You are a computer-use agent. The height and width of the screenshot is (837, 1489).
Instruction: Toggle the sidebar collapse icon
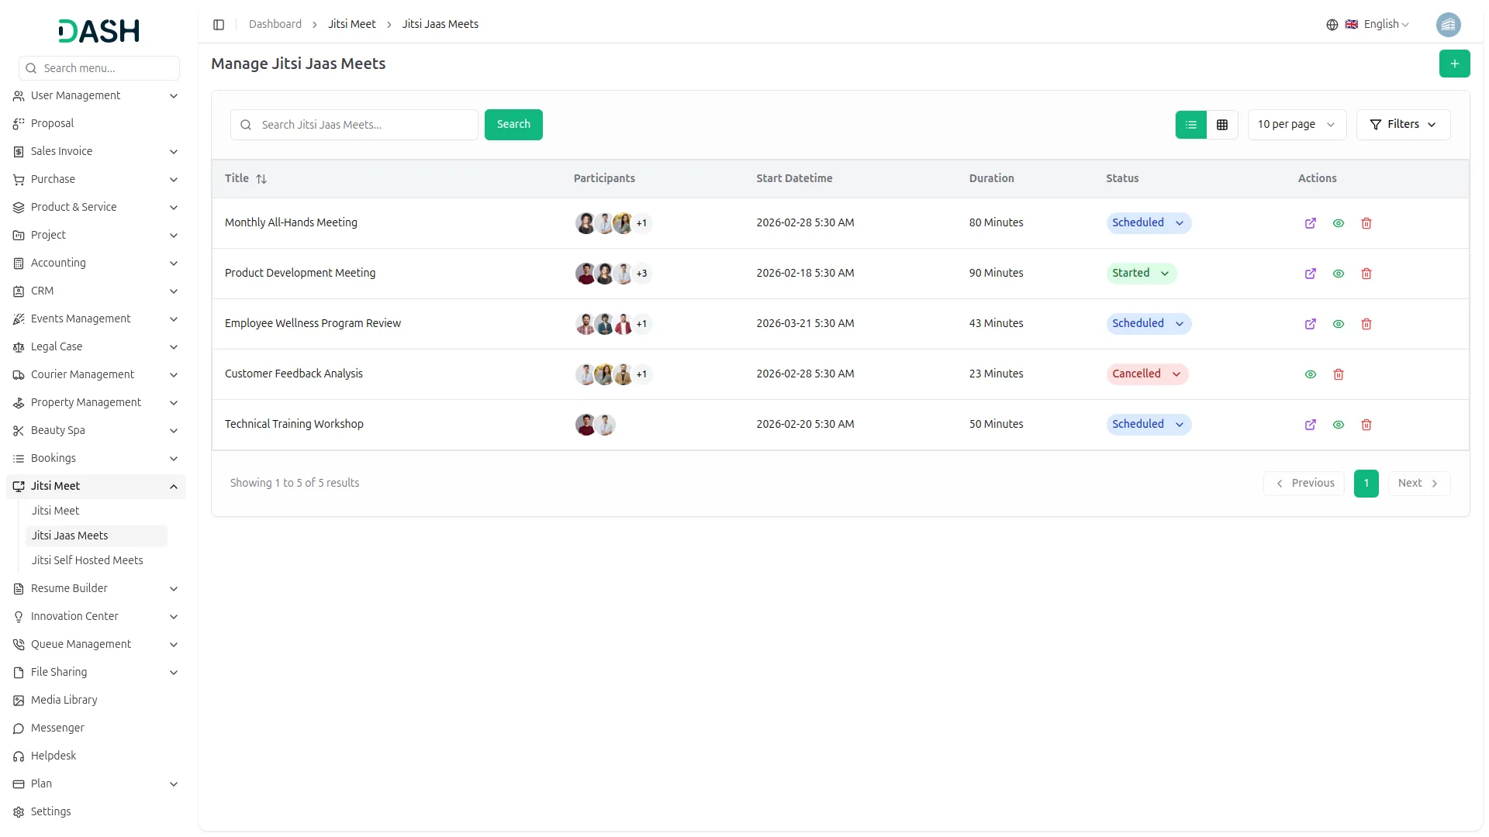pos(219,25)
